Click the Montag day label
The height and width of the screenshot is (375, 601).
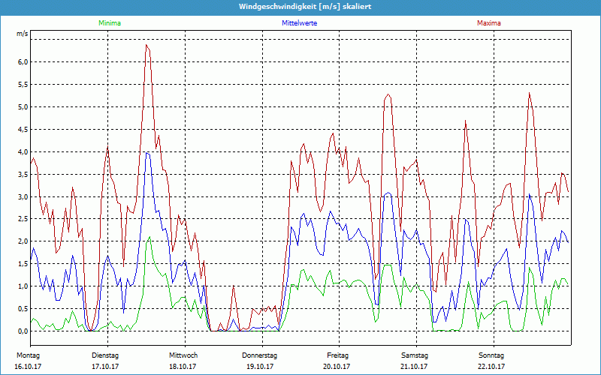point(28,355)
